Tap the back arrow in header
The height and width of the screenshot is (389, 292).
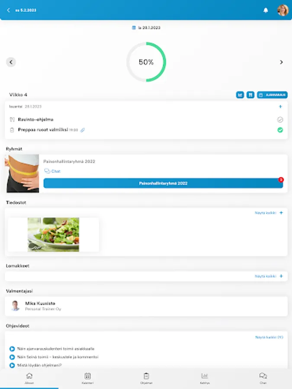(9, 10)
